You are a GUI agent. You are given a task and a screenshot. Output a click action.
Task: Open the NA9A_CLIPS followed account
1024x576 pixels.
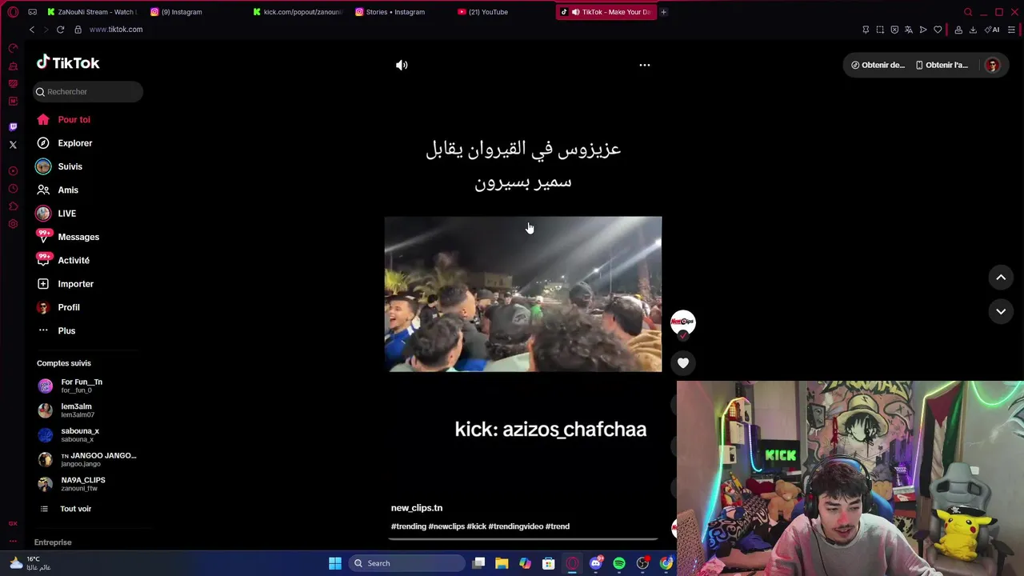(72, 484)
